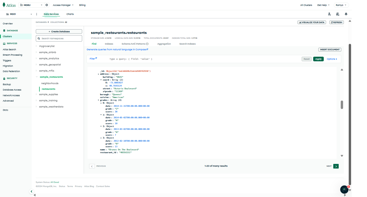Expand query Options
The width and height of the screenshot is (367, 197).
(x=332, y=59)
